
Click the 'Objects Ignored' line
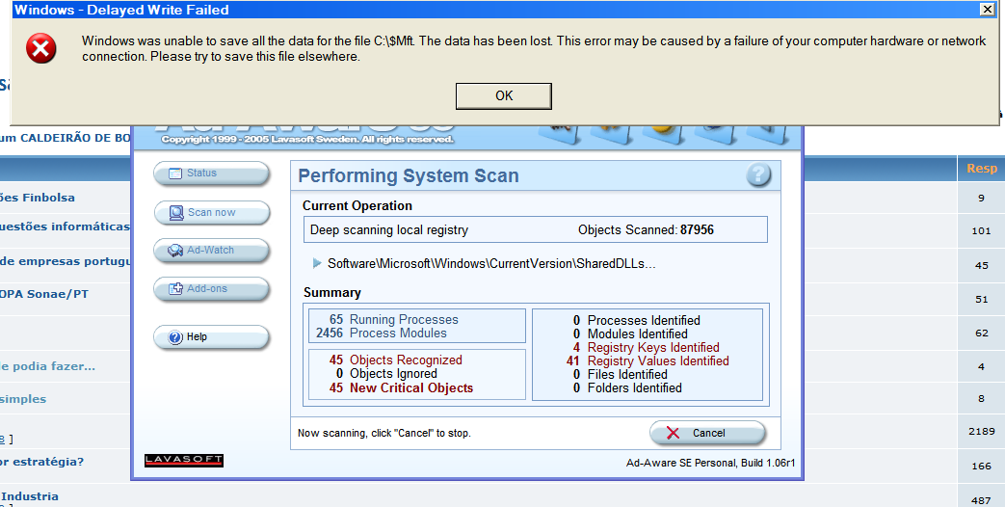tap(386, 374)
